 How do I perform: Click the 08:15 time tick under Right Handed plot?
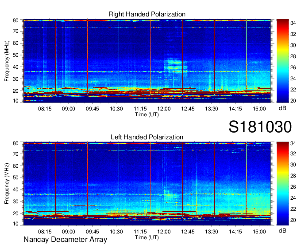pos(45,109)
